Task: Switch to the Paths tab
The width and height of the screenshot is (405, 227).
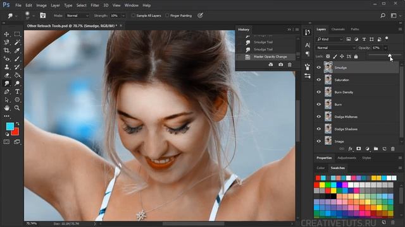Action: [x=355, y=30]
